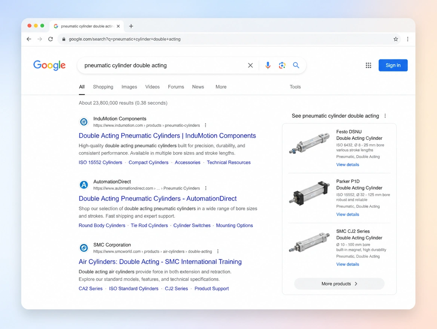Open the Compact Cylinders sitelink
Screen dimensions: 437x329
coord(149,162)
